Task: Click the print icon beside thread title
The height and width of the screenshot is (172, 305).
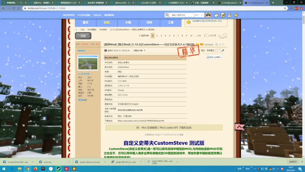Action: point(216,44)
